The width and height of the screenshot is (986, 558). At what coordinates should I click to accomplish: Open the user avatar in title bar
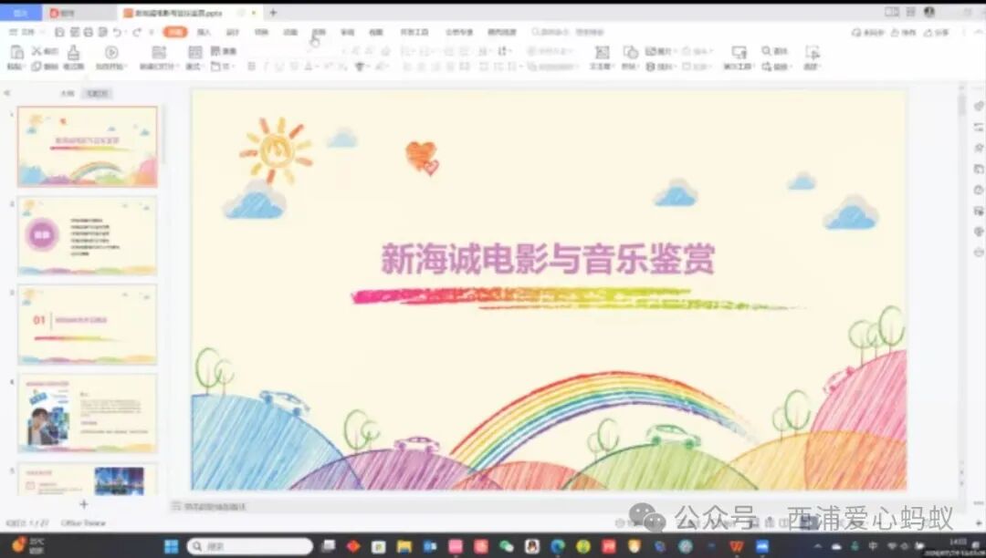pyautogui.click(x=929, y=12)
